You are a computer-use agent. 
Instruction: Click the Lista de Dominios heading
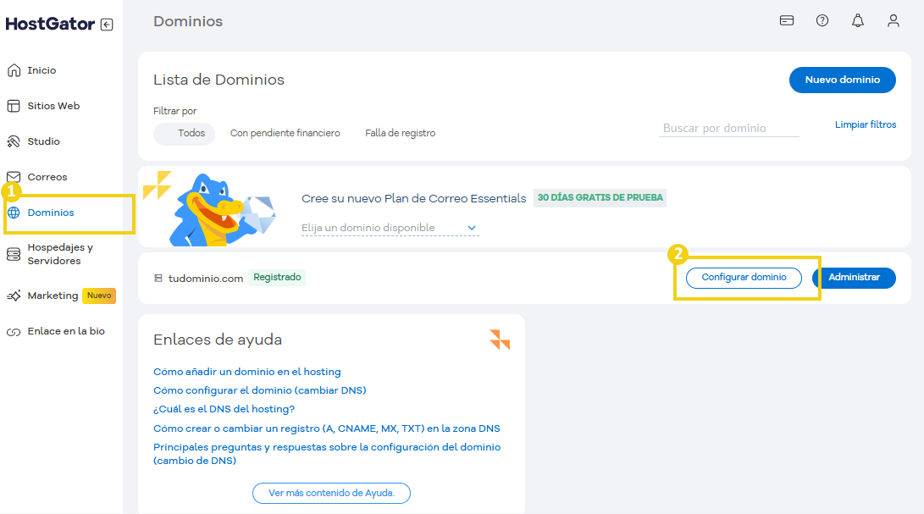219,80
